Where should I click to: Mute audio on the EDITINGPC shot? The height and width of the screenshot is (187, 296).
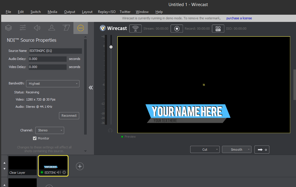coord(59,172)
